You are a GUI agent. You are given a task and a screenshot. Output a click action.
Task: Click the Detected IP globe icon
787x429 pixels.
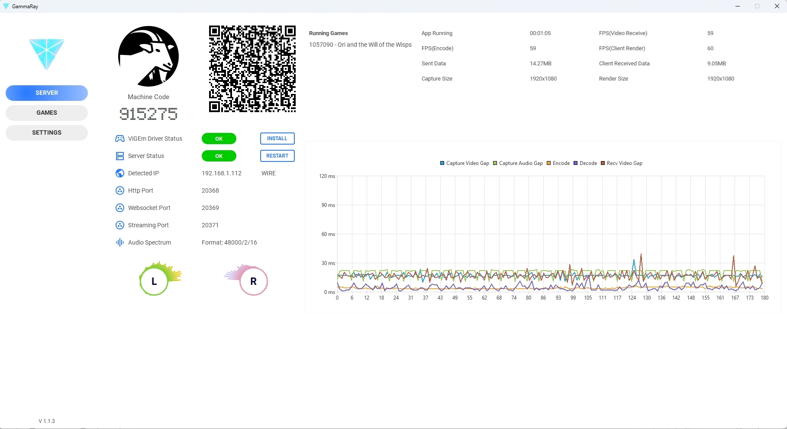pos(120,173)
